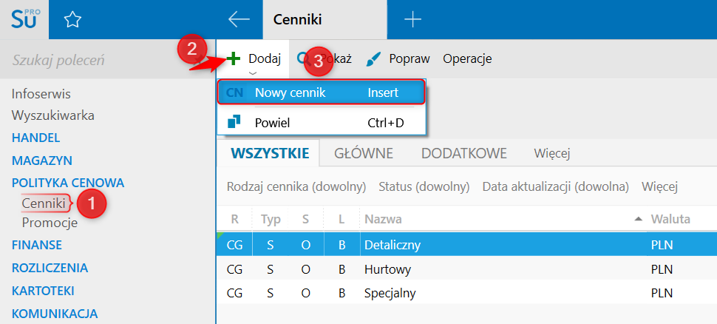This screenshot has height=324, width=717.
Task: Click the CN icon for Nowy cennik
Action: click(x=234, y=92)
